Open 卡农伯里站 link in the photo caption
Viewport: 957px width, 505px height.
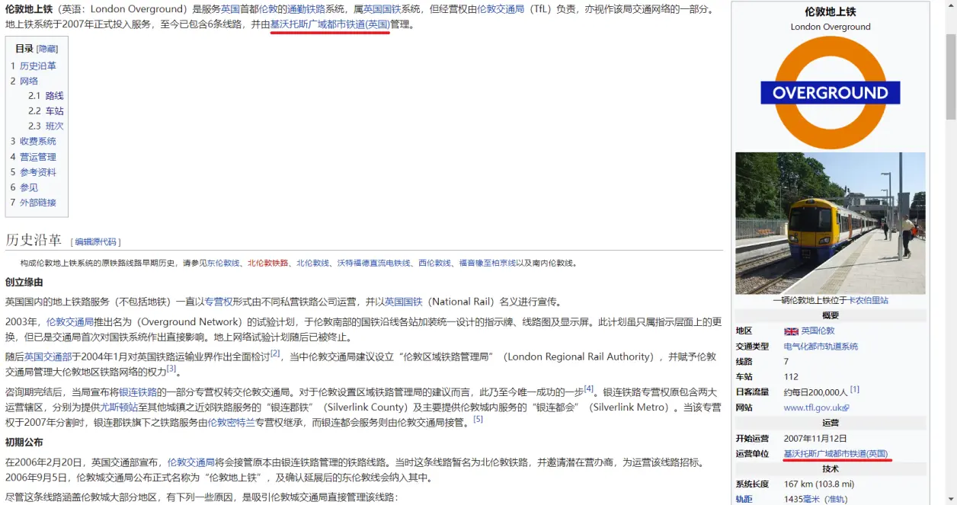tap(868, 300)
